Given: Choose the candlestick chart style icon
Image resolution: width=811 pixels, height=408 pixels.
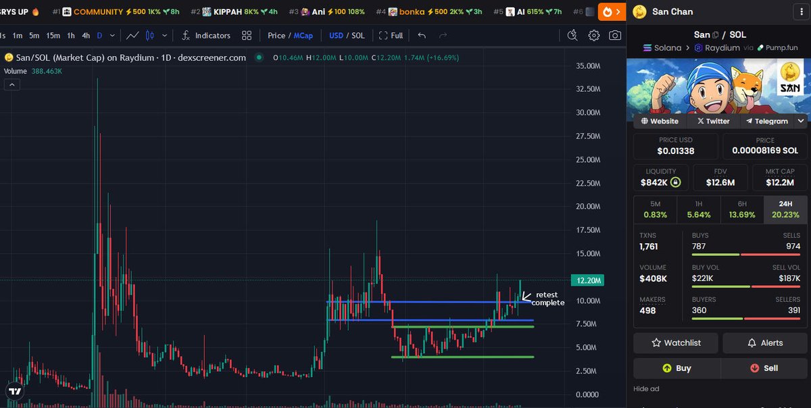Looking at the screenshot, I should tap(150, 35).
